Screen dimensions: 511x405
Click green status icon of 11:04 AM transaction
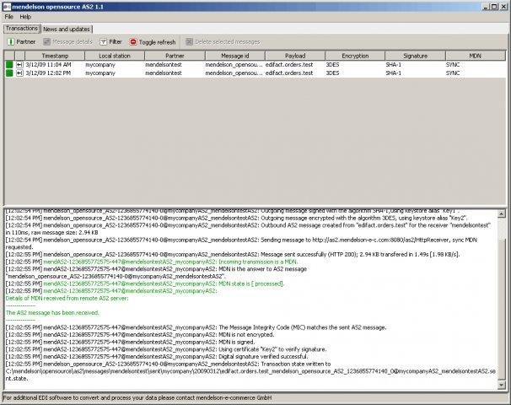tap(9, 64)
